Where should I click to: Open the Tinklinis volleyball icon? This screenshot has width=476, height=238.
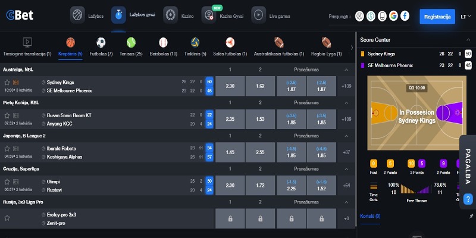195,42
